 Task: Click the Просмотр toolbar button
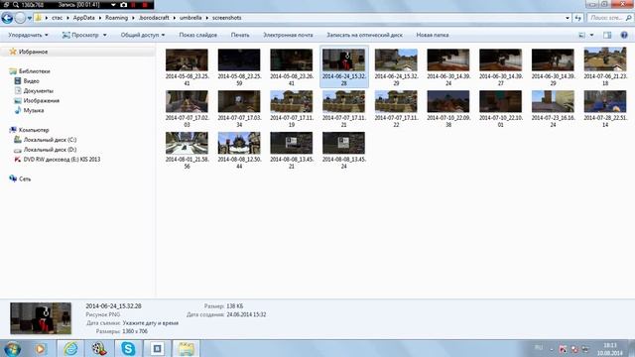coord(80,36)
